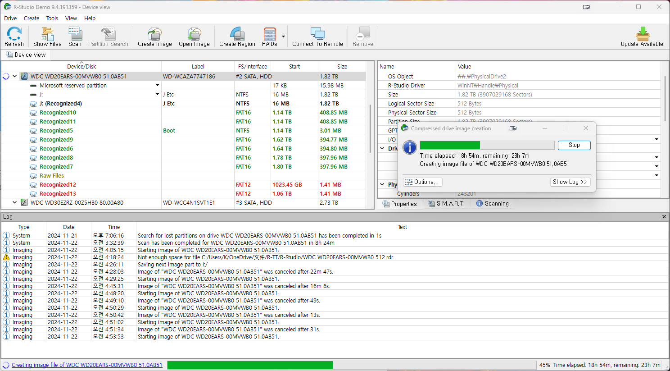
Task: Click the Raw Files icon
Action: pos(33,176)
